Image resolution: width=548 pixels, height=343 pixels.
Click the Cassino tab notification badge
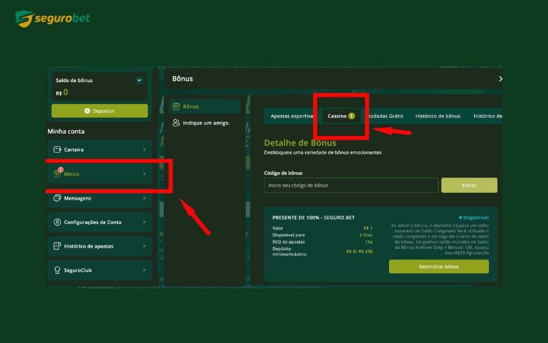coord(351,116)
